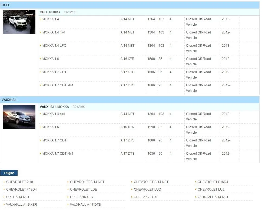Click displacement 1598 in Opel MOKKA 1.6 row
262x210 pixels.
tap(151, 59)
